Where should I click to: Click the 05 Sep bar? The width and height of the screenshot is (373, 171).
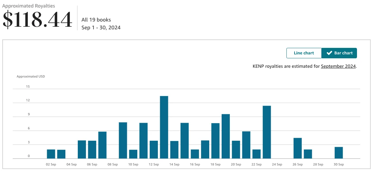[x=82, y=150]
